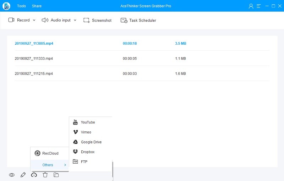Viewport: 284px width, 181px height.
Task: Click the AceThinker app logo
Action: click(x=6, y=6)
